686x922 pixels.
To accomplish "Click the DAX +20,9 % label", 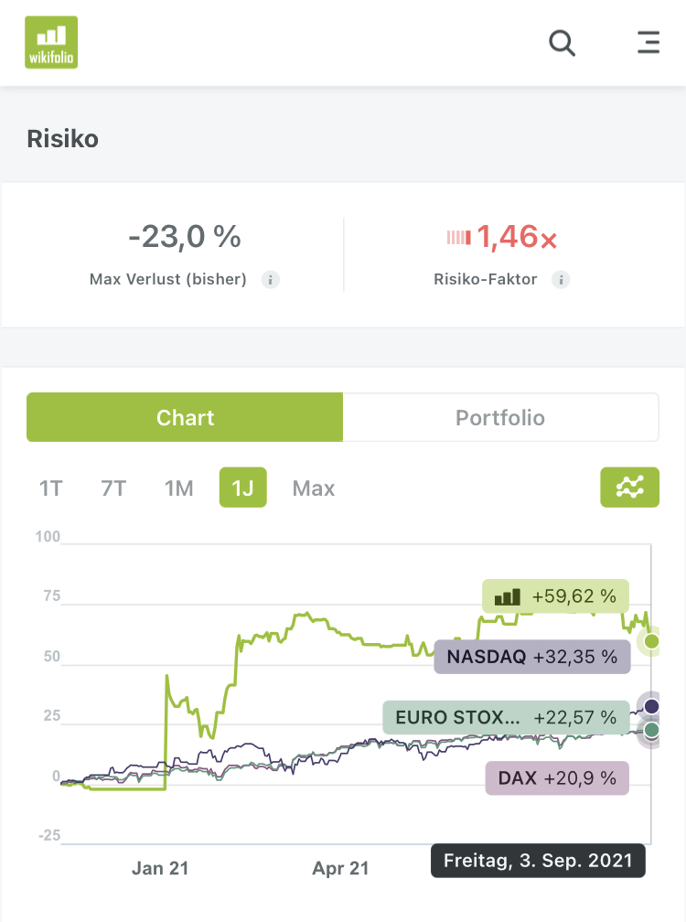I will click(557, 778).
